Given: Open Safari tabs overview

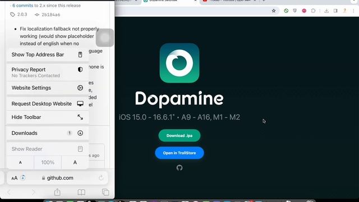Looking at the screenshot, I should [105, 192].
